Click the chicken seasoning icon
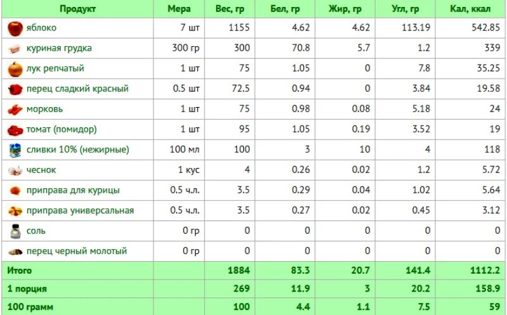 pyautogui.click(x=15, y=191)
